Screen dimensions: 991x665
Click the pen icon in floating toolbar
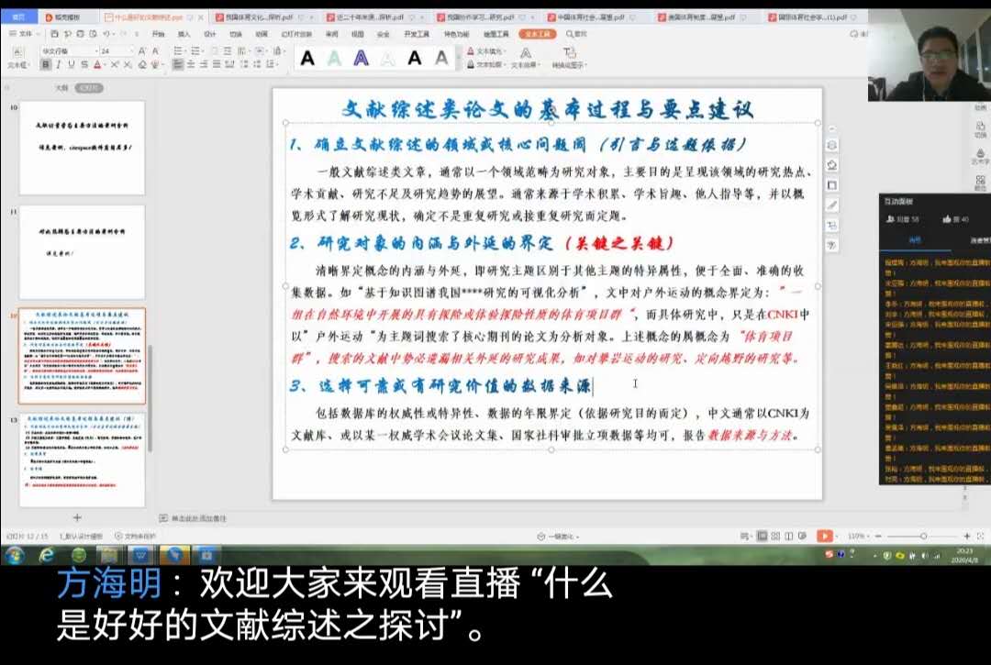click(832, 205)
